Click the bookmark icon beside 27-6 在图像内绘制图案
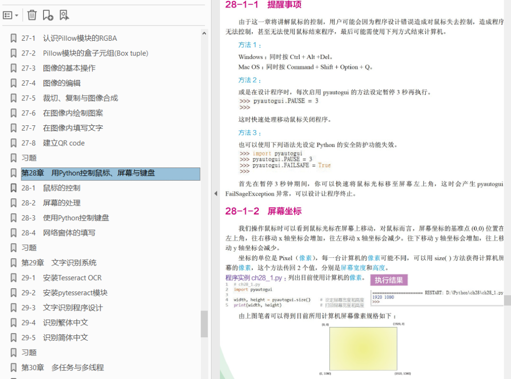The image size is (511, 379). (13, 113)
